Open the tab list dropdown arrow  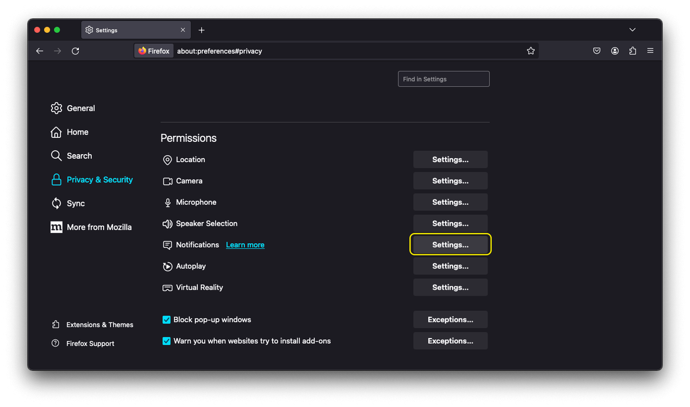tap(632, 29)
